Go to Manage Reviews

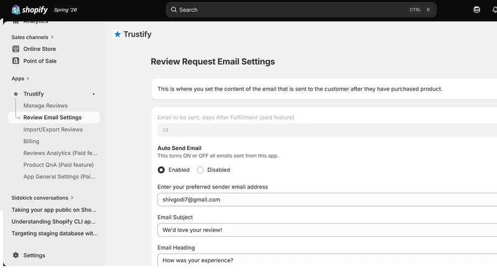[45, 105]
